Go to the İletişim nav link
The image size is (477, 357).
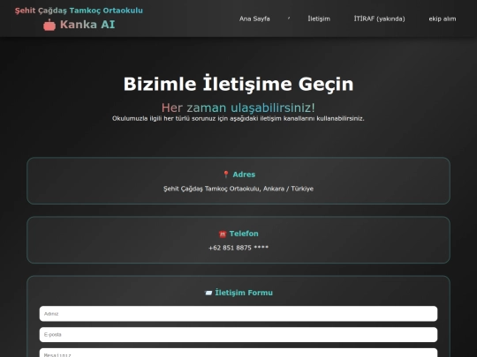point(319,19)
